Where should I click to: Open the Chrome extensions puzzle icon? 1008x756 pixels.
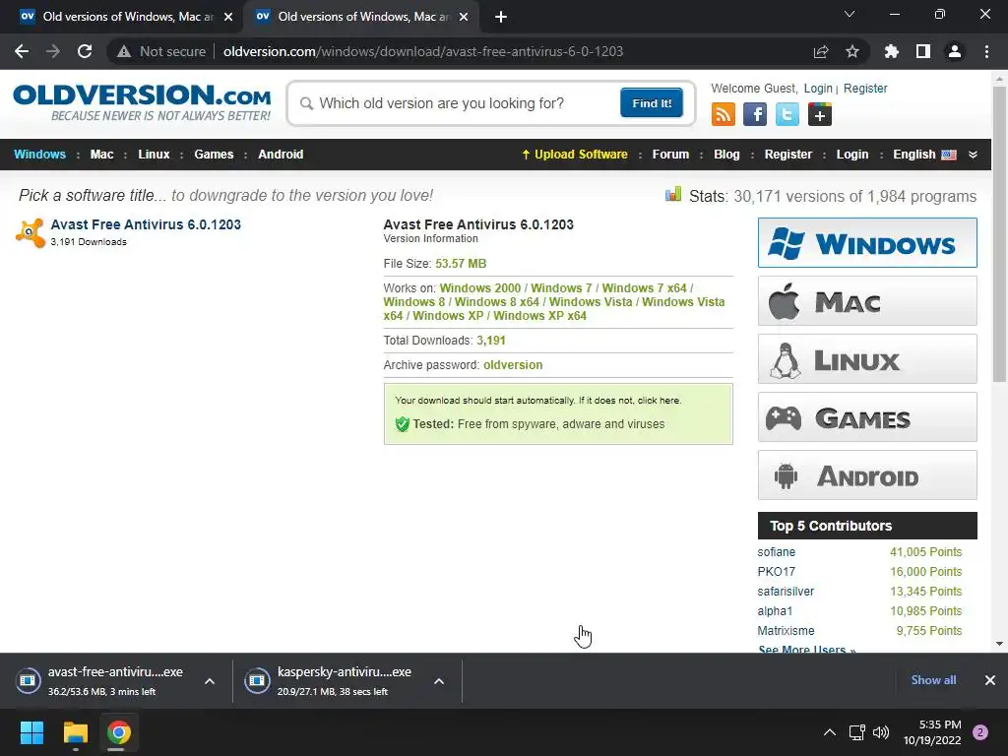pyautogui.click(x=892, y=51)
